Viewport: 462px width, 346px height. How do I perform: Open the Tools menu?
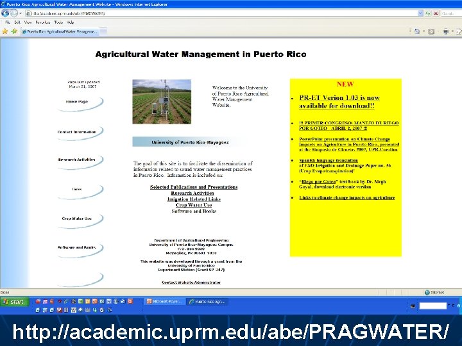coord(58,22)
